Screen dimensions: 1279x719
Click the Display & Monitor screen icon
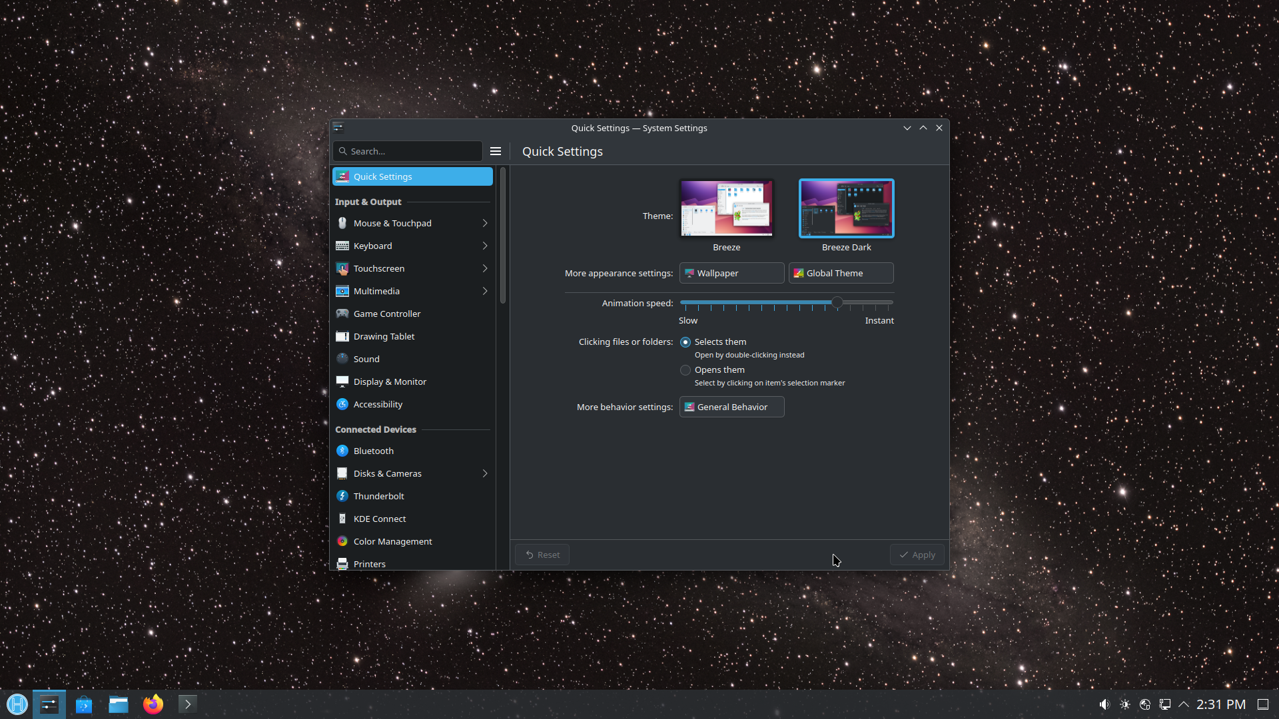pos(342,381)
